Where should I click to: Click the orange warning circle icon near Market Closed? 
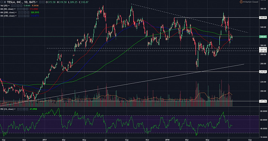241,2
